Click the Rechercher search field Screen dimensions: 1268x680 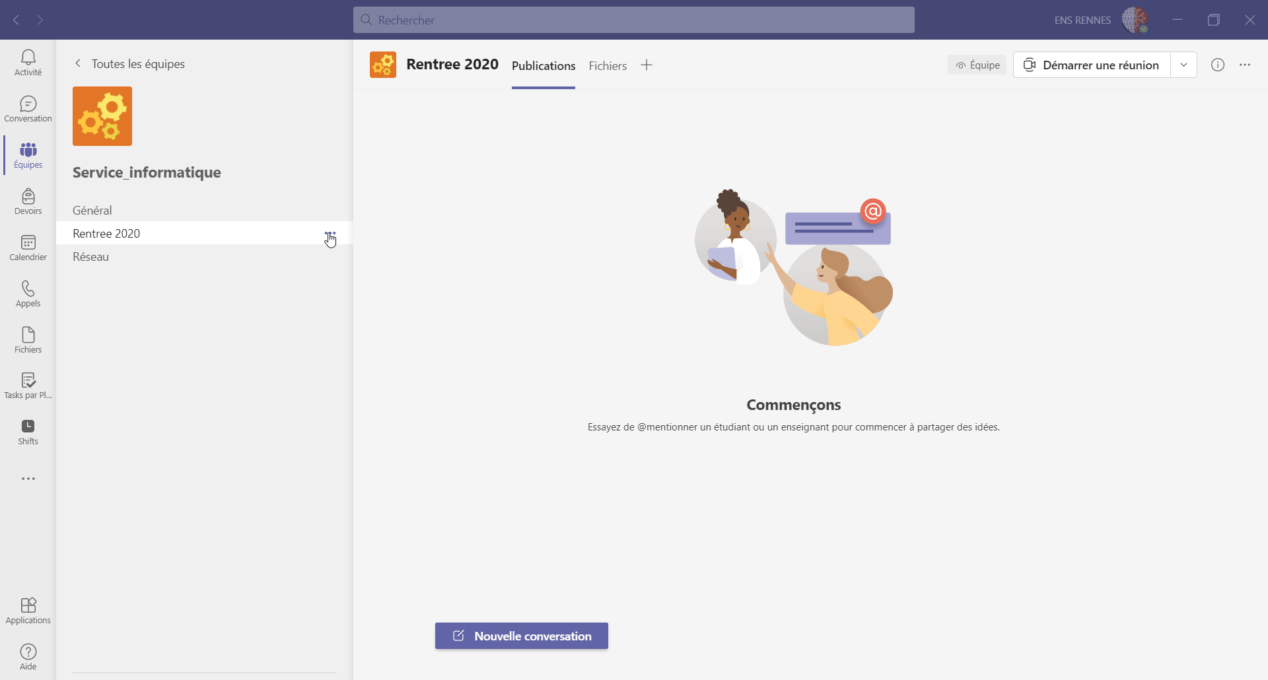click(633, 20)
